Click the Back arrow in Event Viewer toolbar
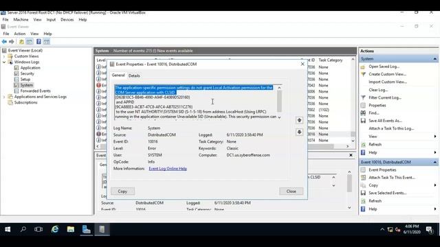440x247 pixels. (4, 42)
